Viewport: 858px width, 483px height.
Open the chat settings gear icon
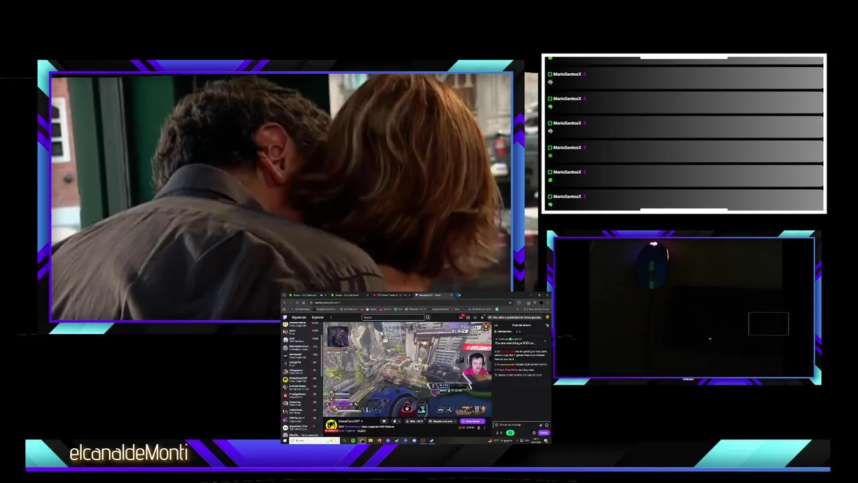coord(534,433)
